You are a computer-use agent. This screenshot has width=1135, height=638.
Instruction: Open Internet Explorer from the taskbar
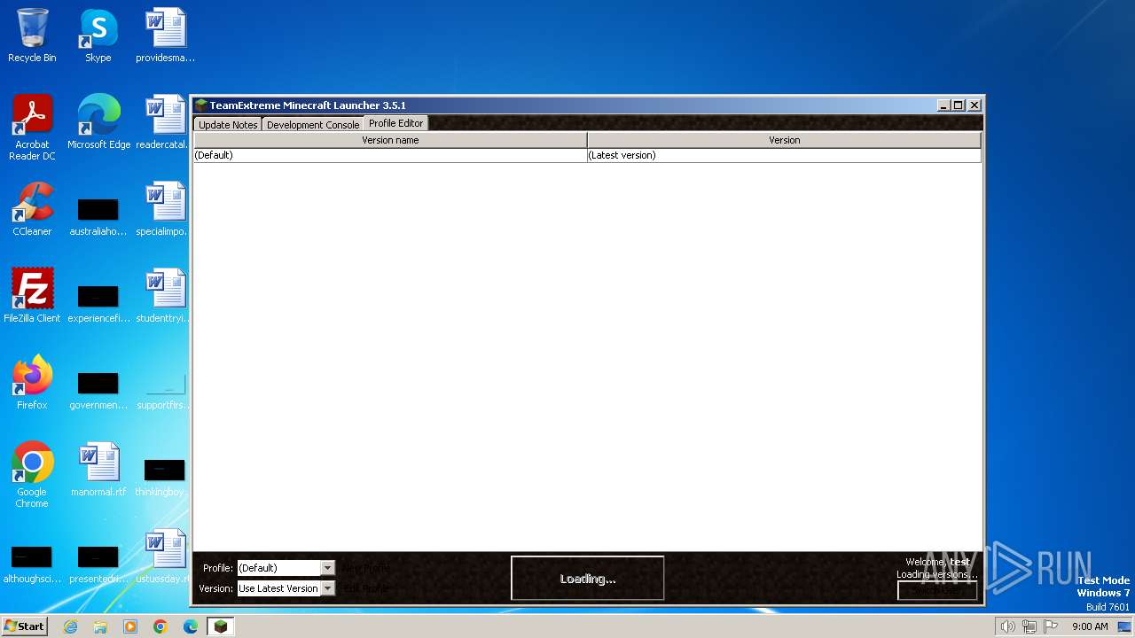[x=70, y=626]
